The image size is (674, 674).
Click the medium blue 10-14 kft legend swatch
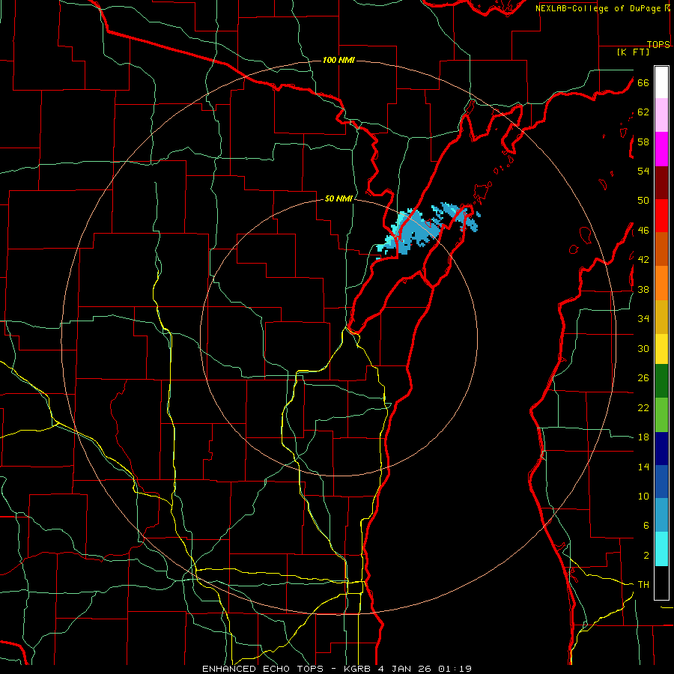pos(661,482)
